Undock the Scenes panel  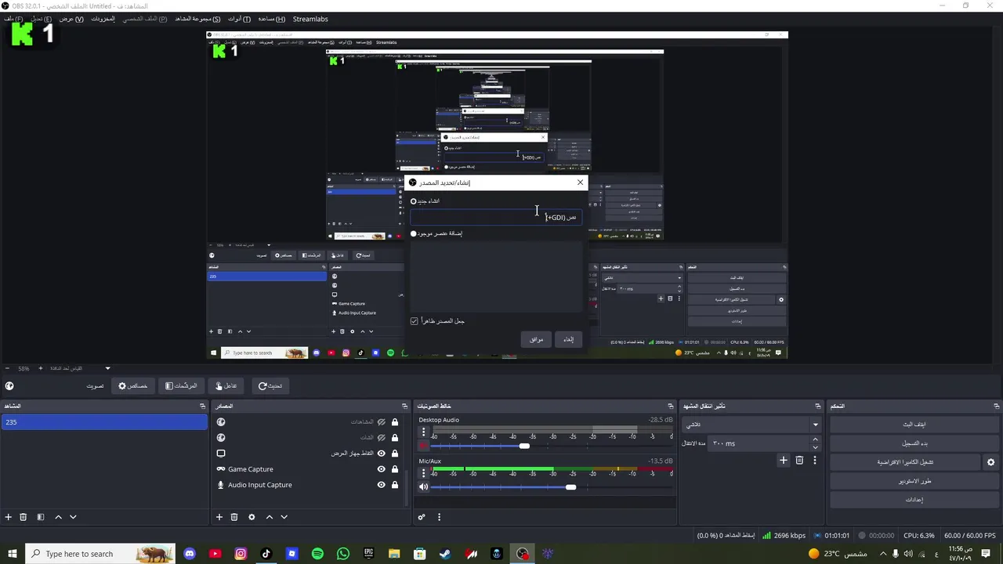(202, 406)
